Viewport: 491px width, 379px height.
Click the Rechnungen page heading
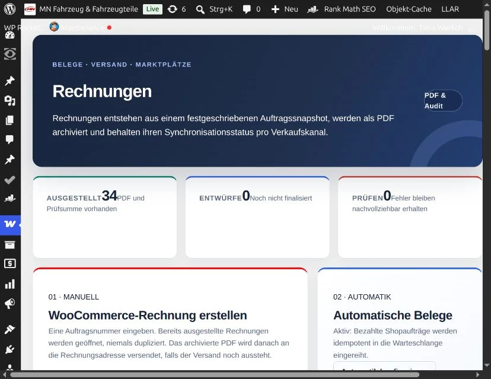click(x=102, y=91)
